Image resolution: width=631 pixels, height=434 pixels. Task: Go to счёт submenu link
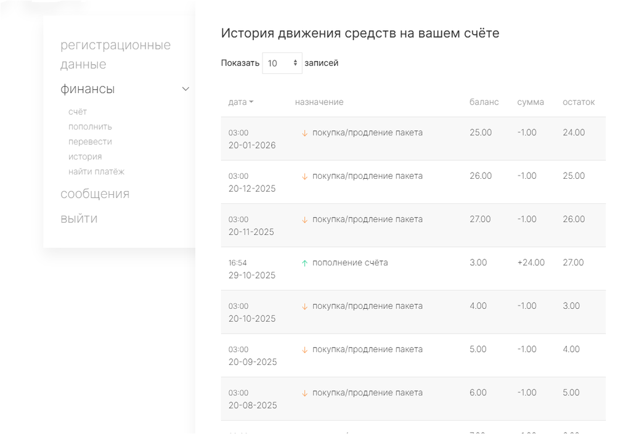click(x=78, y=112)
